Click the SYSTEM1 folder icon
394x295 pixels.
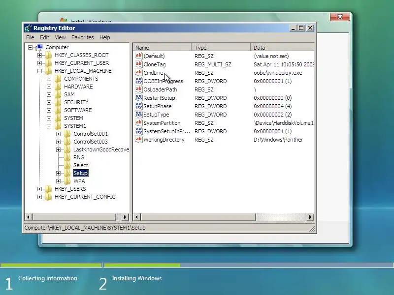58,126
